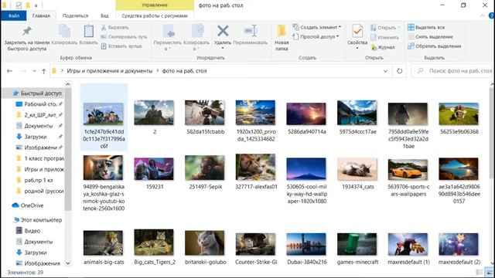The height and width of the screenshot is (278, 495).
Task: Click the red Удалить X icon
Action: (223, 31)
